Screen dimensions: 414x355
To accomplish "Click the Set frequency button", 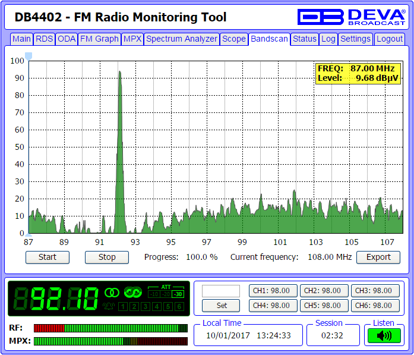I will (x=222, y=306).
